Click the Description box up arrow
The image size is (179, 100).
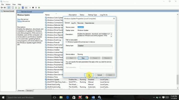(x=111, y=34)
